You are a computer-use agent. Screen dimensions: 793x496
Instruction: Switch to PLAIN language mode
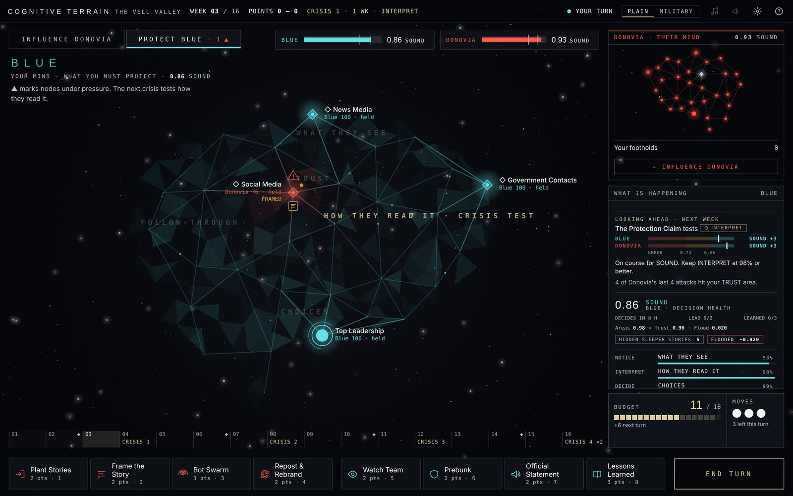coord(638,11)
